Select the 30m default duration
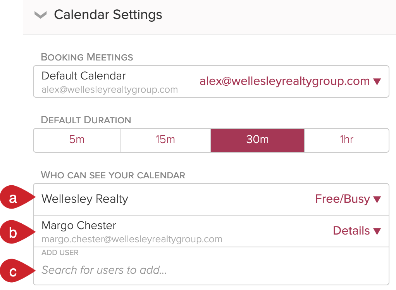The image size is (396, 290). (x=258, y=140)
